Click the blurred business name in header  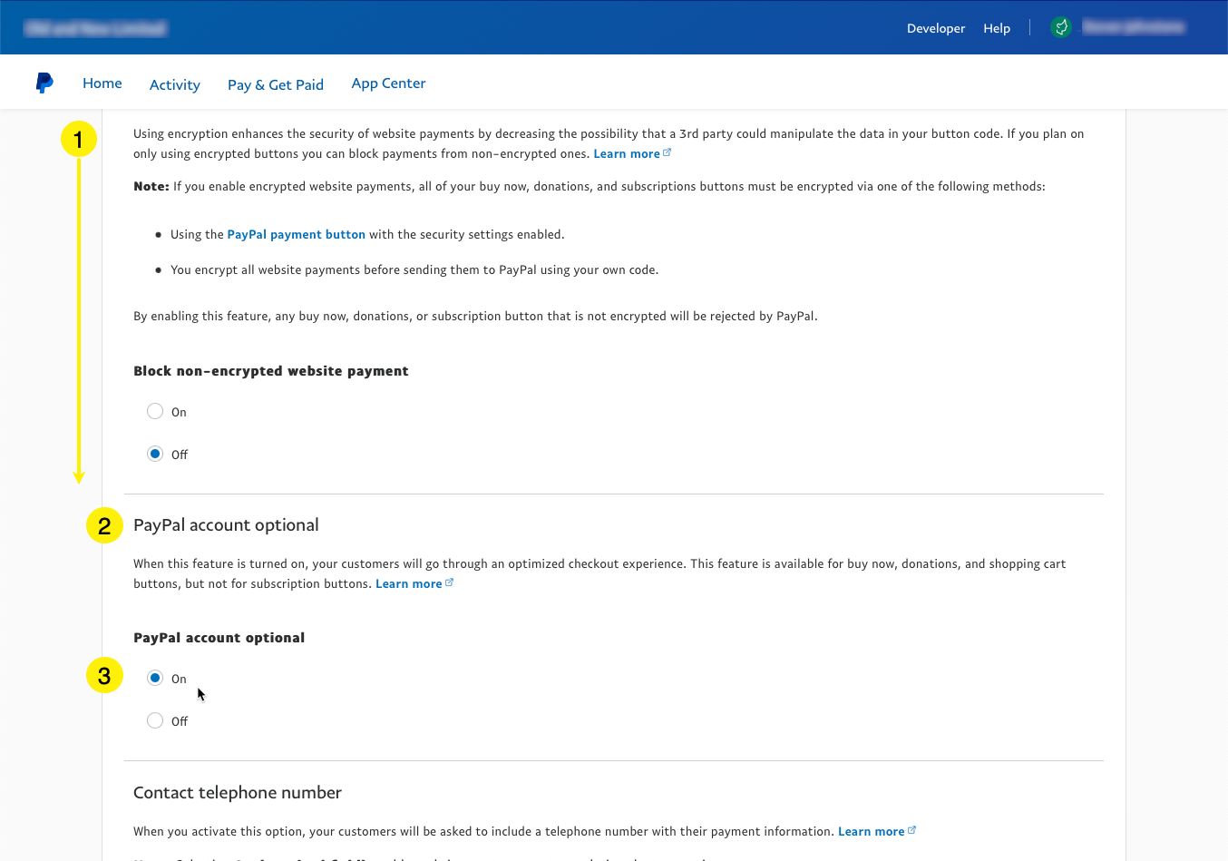click(x=95, y=28)
